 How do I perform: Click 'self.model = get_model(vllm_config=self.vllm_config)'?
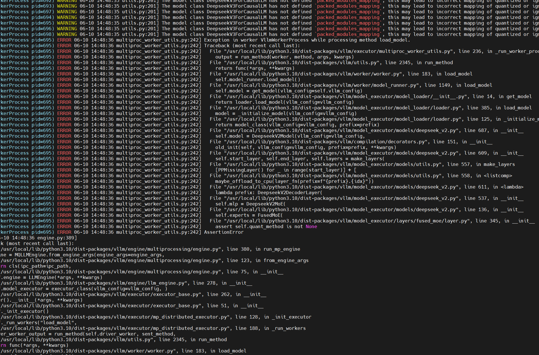pos(289,91)
